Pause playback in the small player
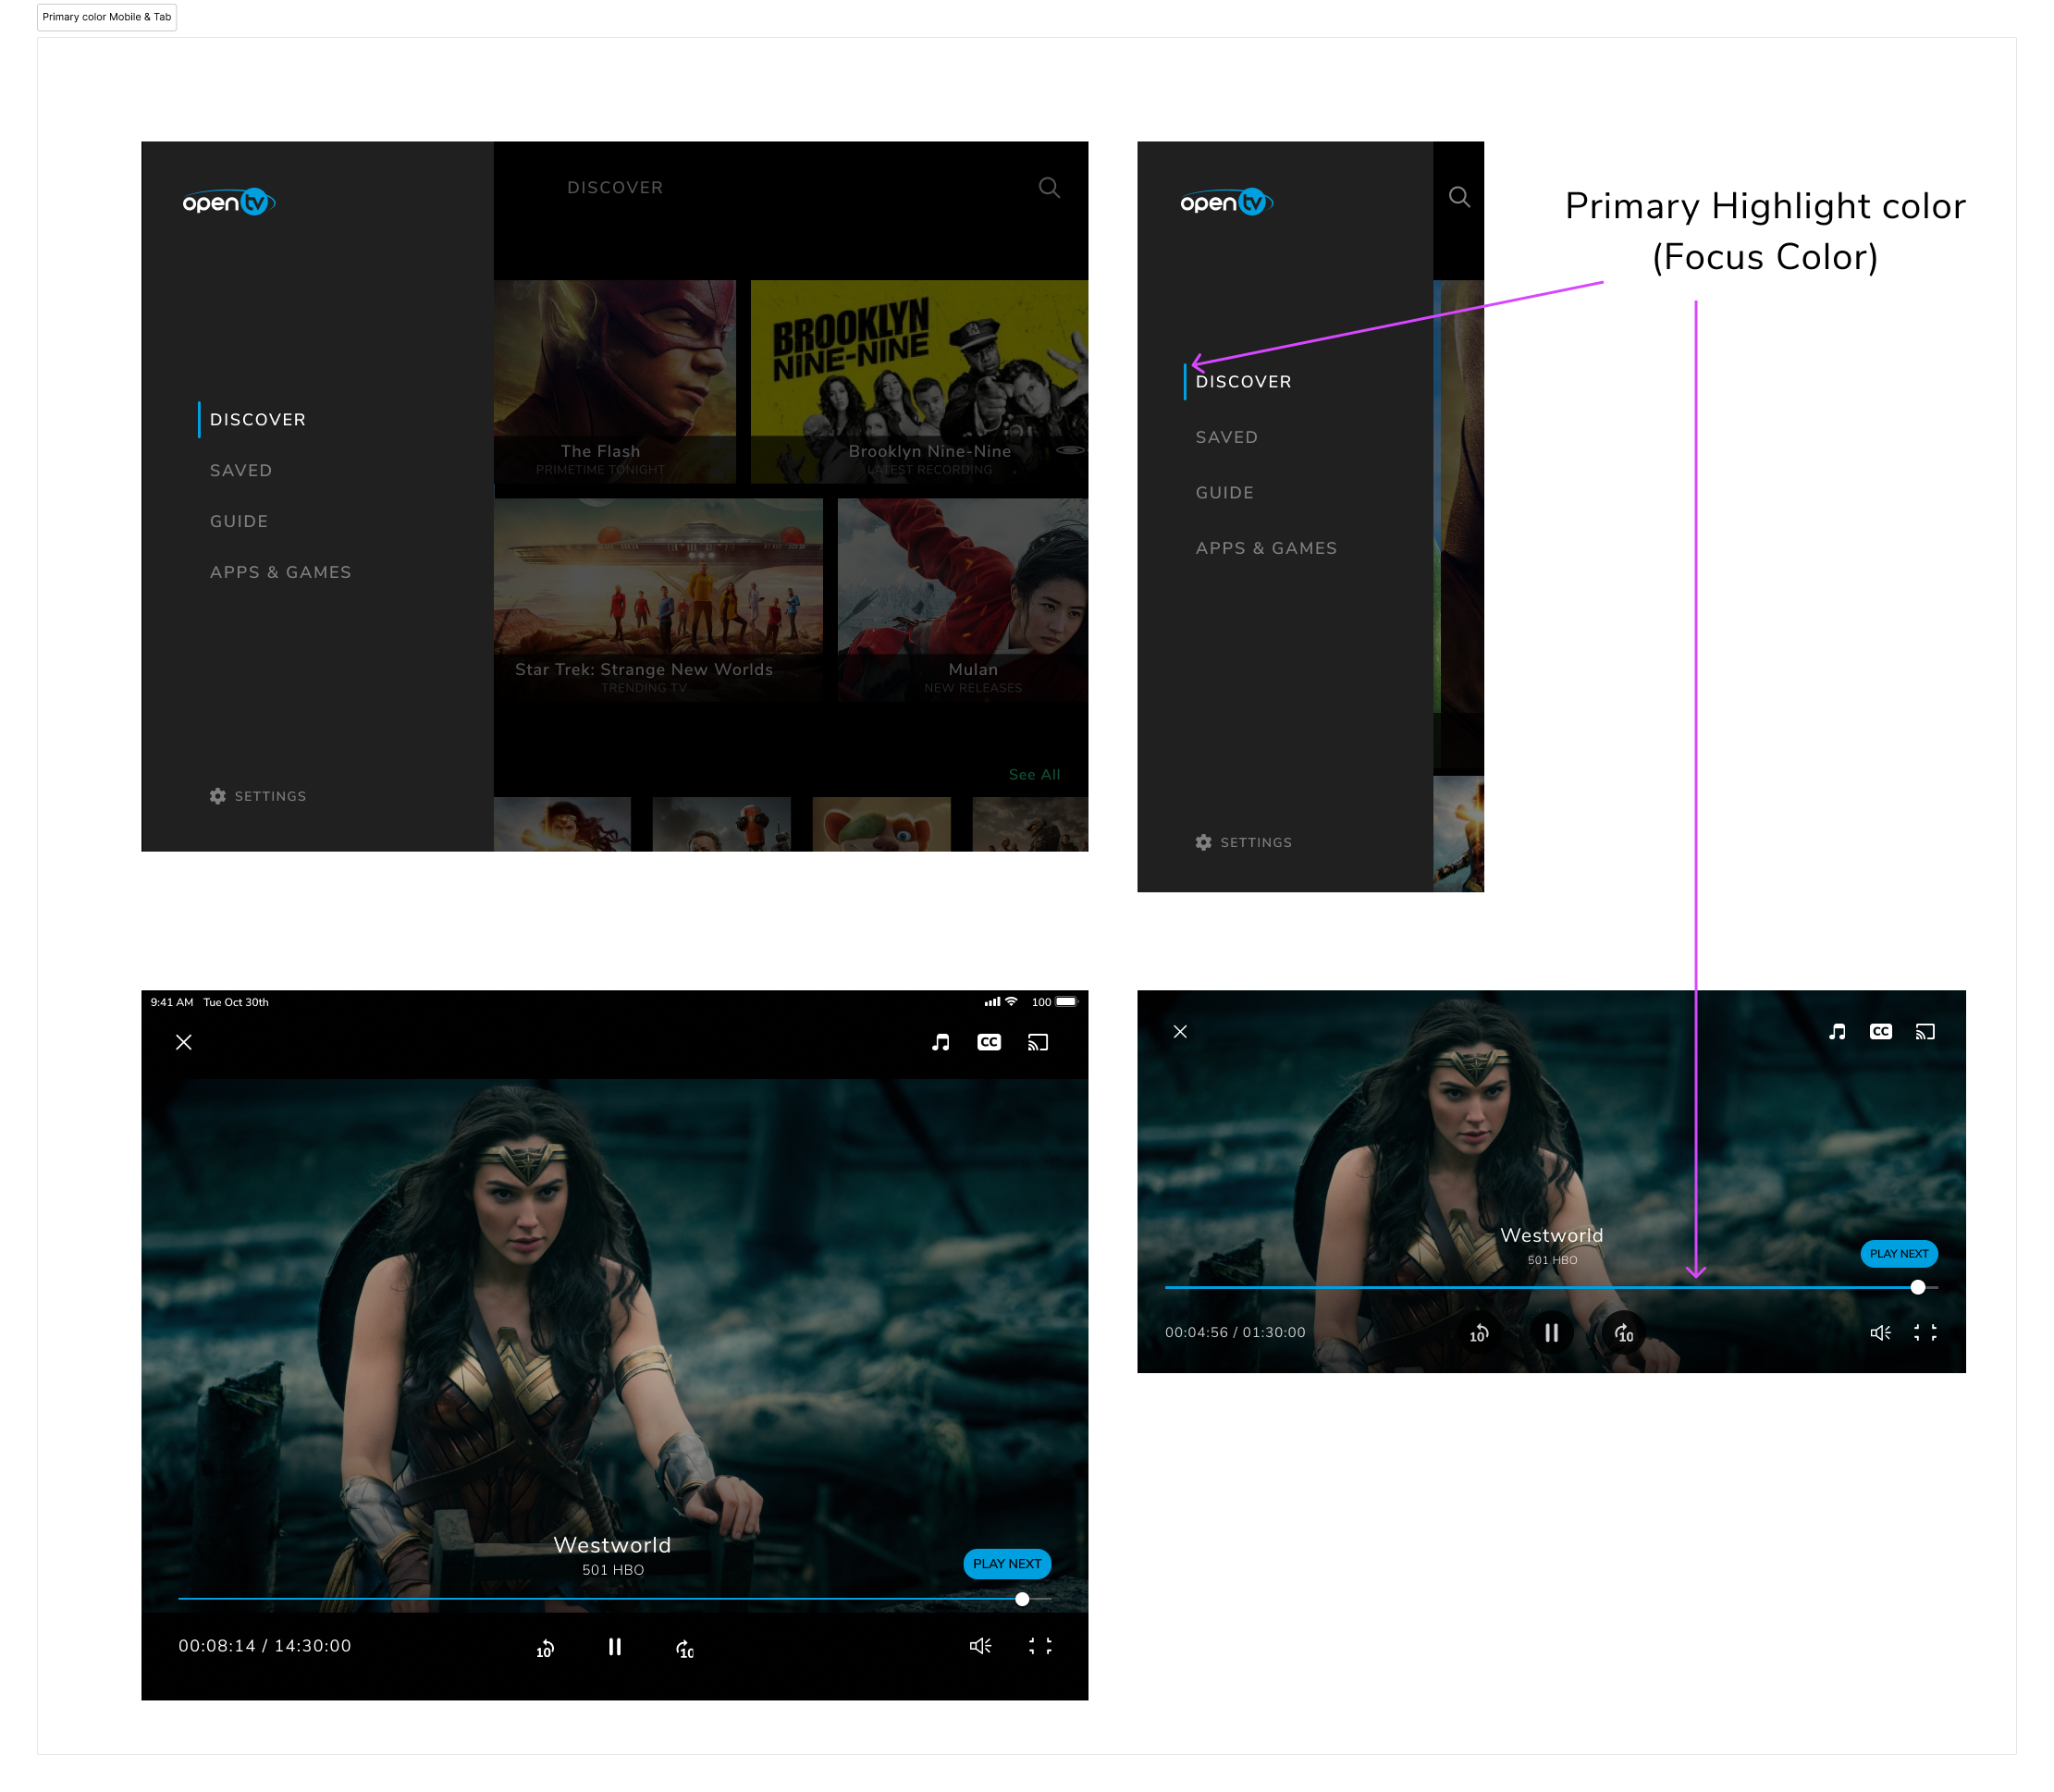This screenshot has height=1792, width=2054. (x=1551, y=1333)
